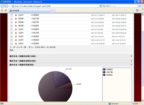Delete the record dated 2011-5-4 10:53:31
Image resolution: width=144 pixels, height=105 pixels.
16,36
